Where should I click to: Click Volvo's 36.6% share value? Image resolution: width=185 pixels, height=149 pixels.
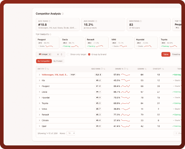point(117,109)
